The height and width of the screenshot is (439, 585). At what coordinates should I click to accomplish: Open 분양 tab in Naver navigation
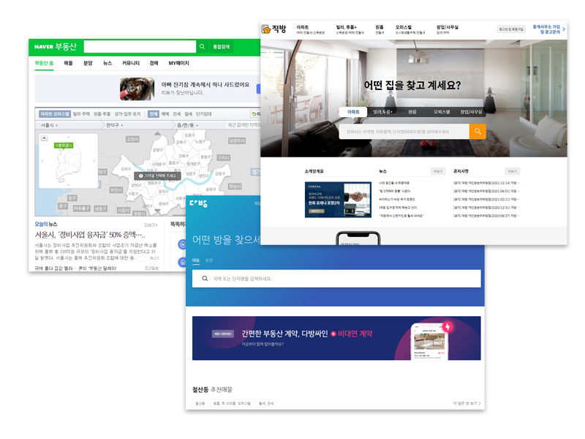pyautogui.click(x=88, y=63)
